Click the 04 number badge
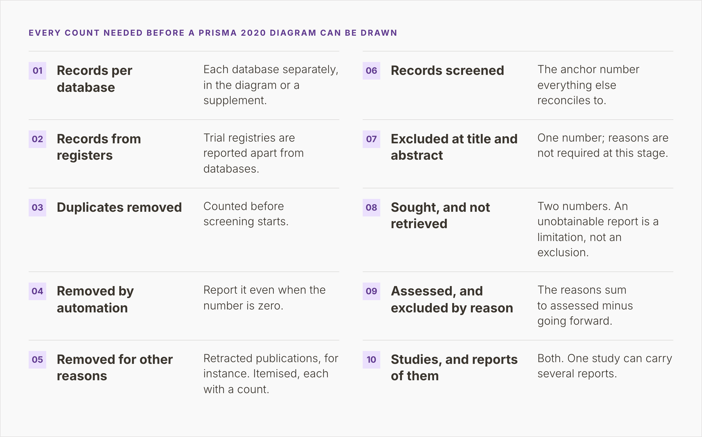Image resolution: width=702 pixels, height=437 pixels. point(37,291)
